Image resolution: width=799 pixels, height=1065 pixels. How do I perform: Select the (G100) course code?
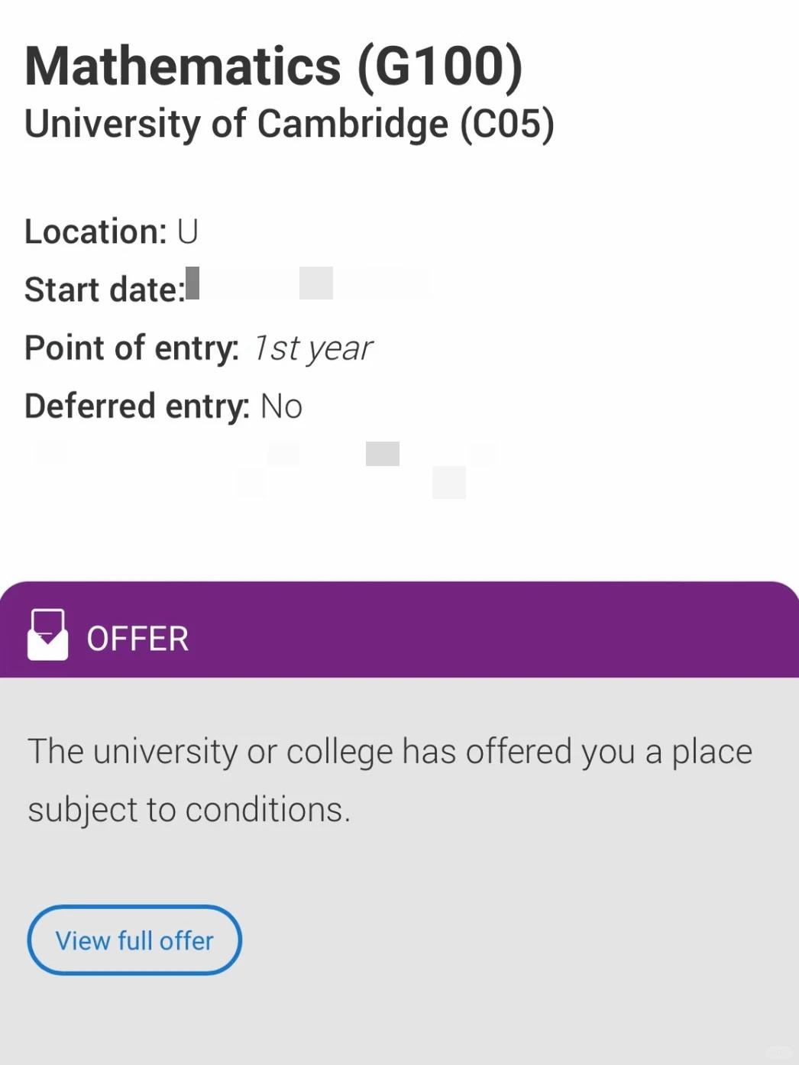point(440,67)
